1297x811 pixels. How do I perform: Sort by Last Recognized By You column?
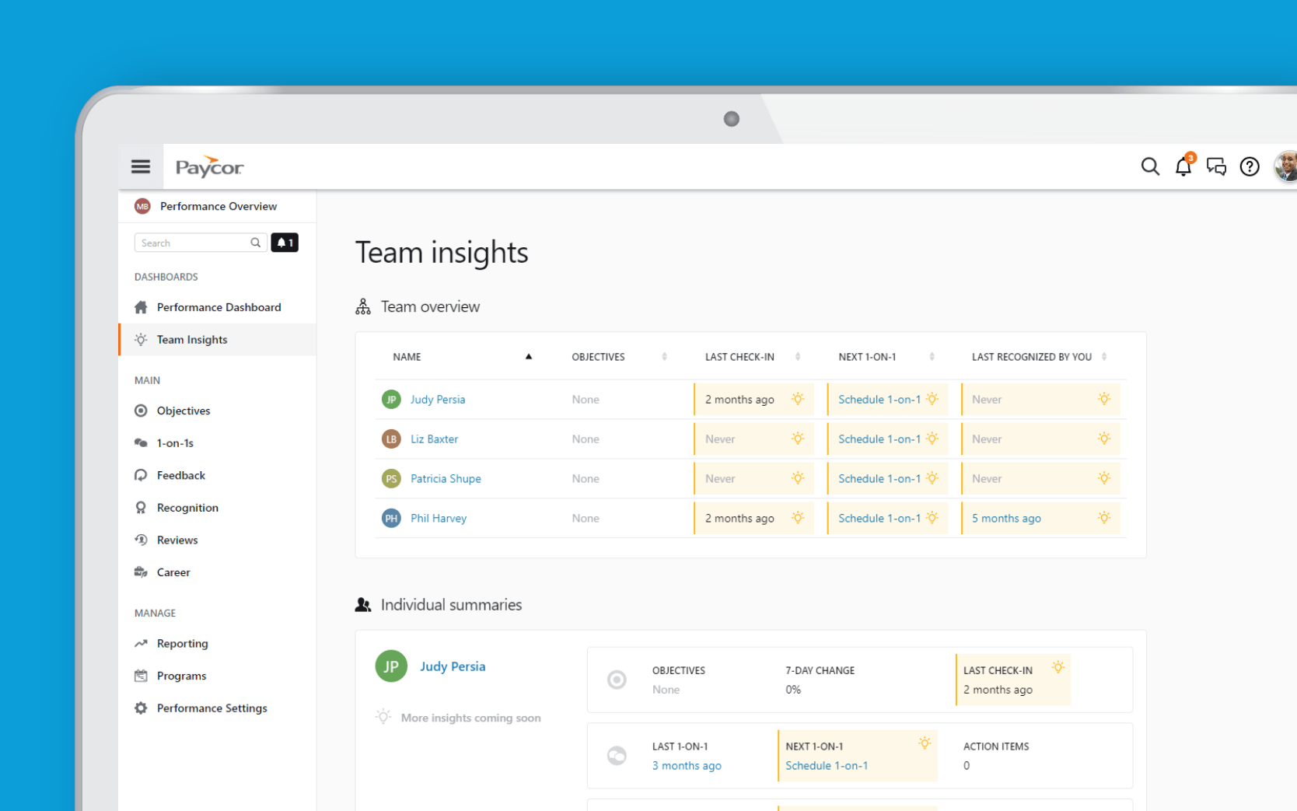[x=1104, y=357]
